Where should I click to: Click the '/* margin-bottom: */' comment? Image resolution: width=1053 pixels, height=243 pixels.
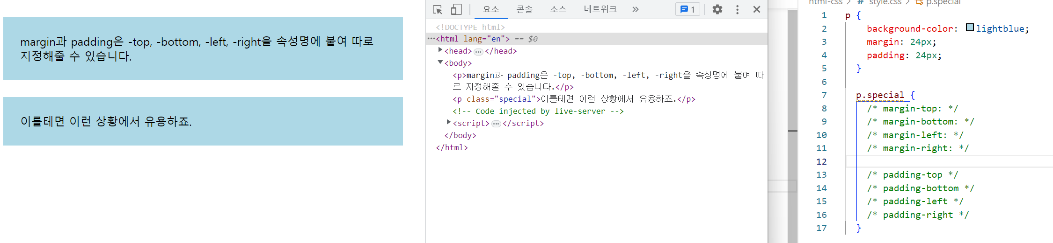tap(920, 122)
